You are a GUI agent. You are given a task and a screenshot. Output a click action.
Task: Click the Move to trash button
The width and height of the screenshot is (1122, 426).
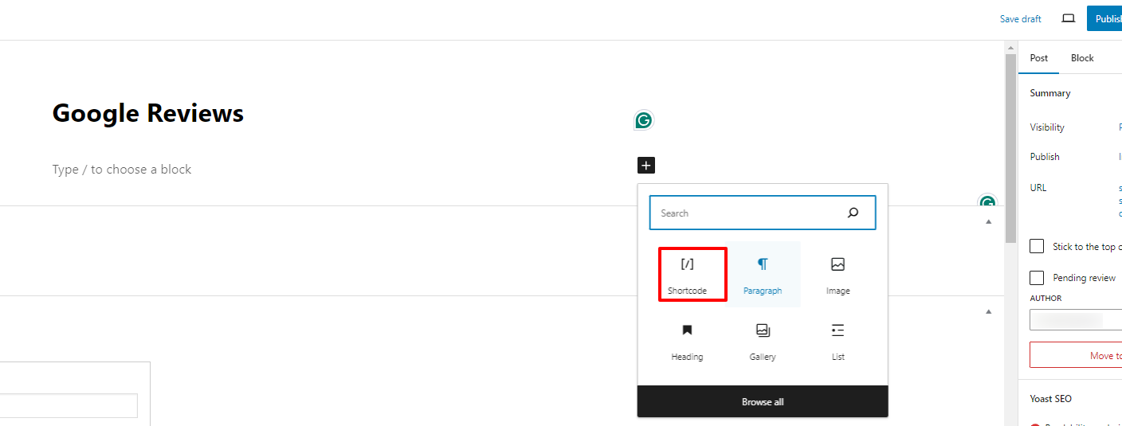point(1076,355)
